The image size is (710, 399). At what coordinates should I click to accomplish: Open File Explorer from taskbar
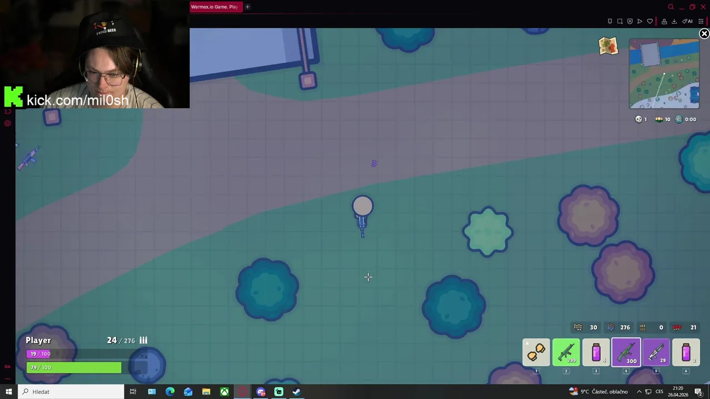[x=206, y=392]
